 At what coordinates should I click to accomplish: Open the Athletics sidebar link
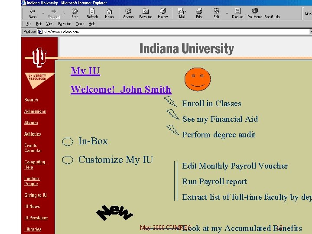pos(32,134)
